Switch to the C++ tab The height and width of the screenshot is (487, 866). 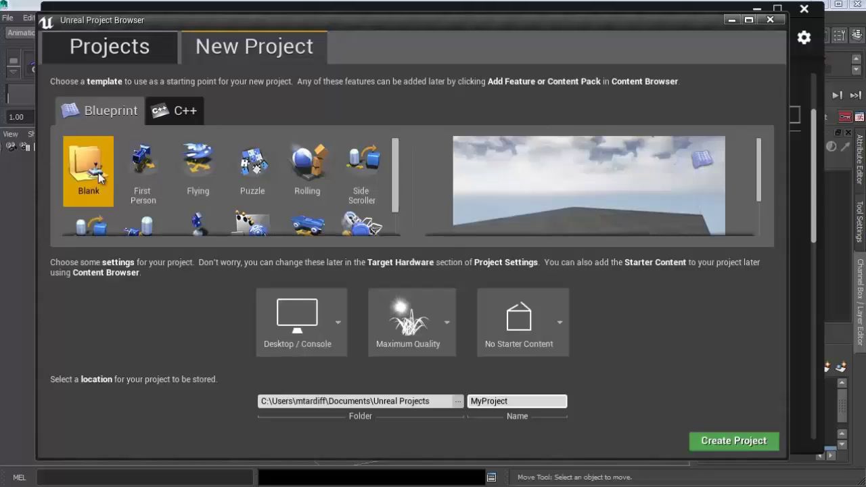(175, 111)
